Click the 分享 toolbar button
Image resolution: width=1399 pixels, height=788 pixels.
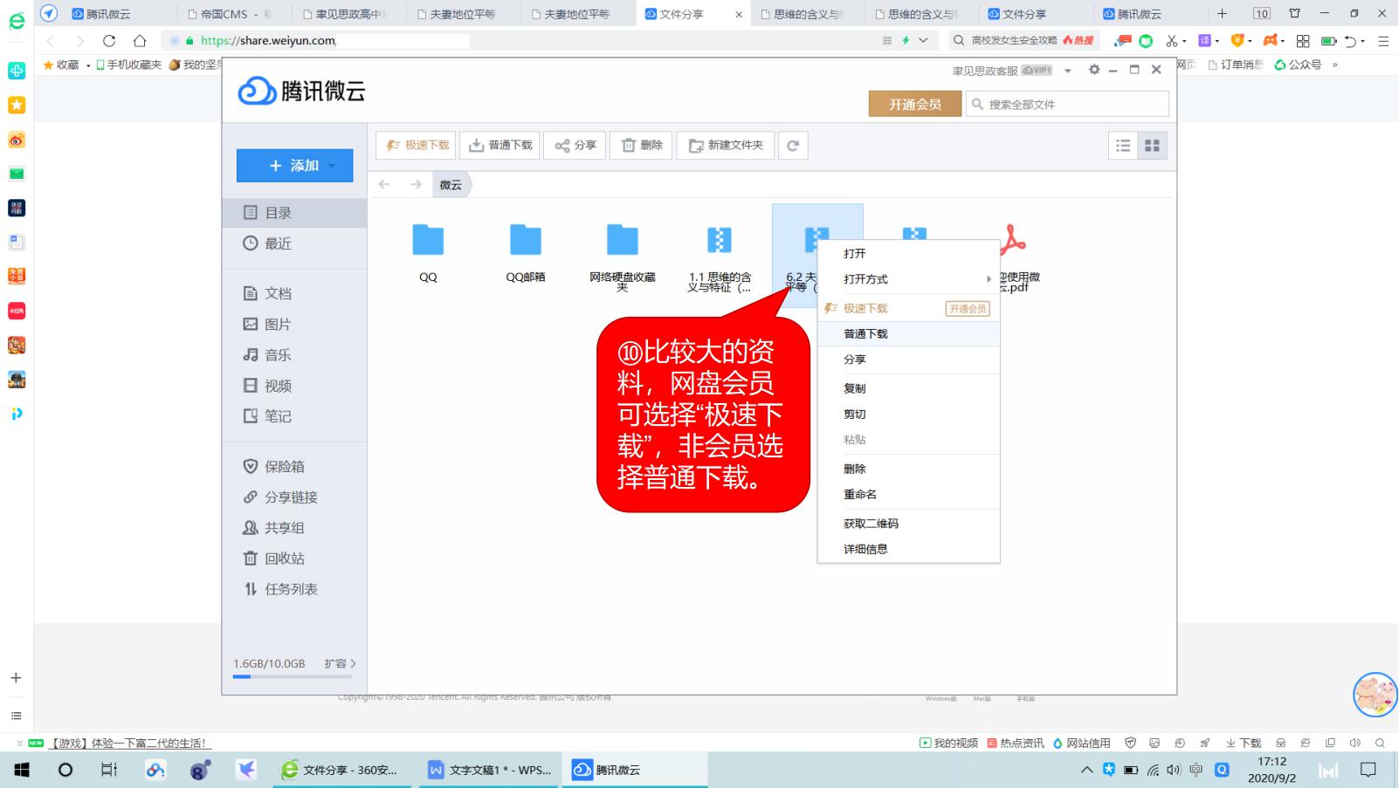click(x=575, y=145)
